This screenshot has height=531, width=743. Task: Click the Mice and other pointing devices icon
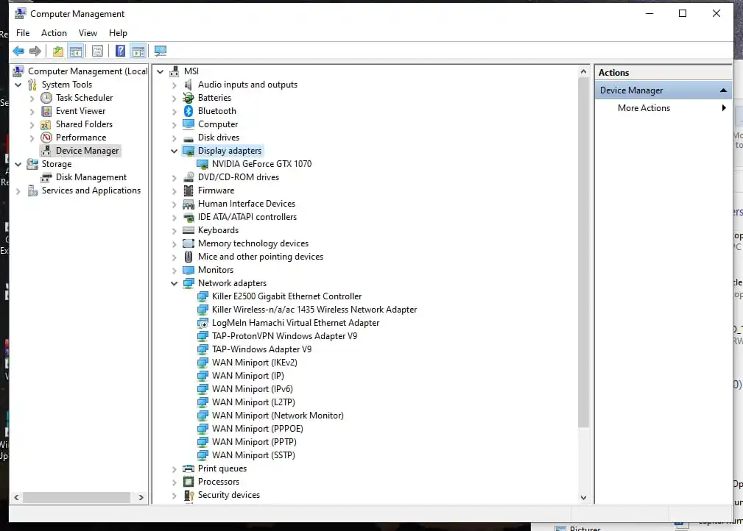click(x=189, y=257)
